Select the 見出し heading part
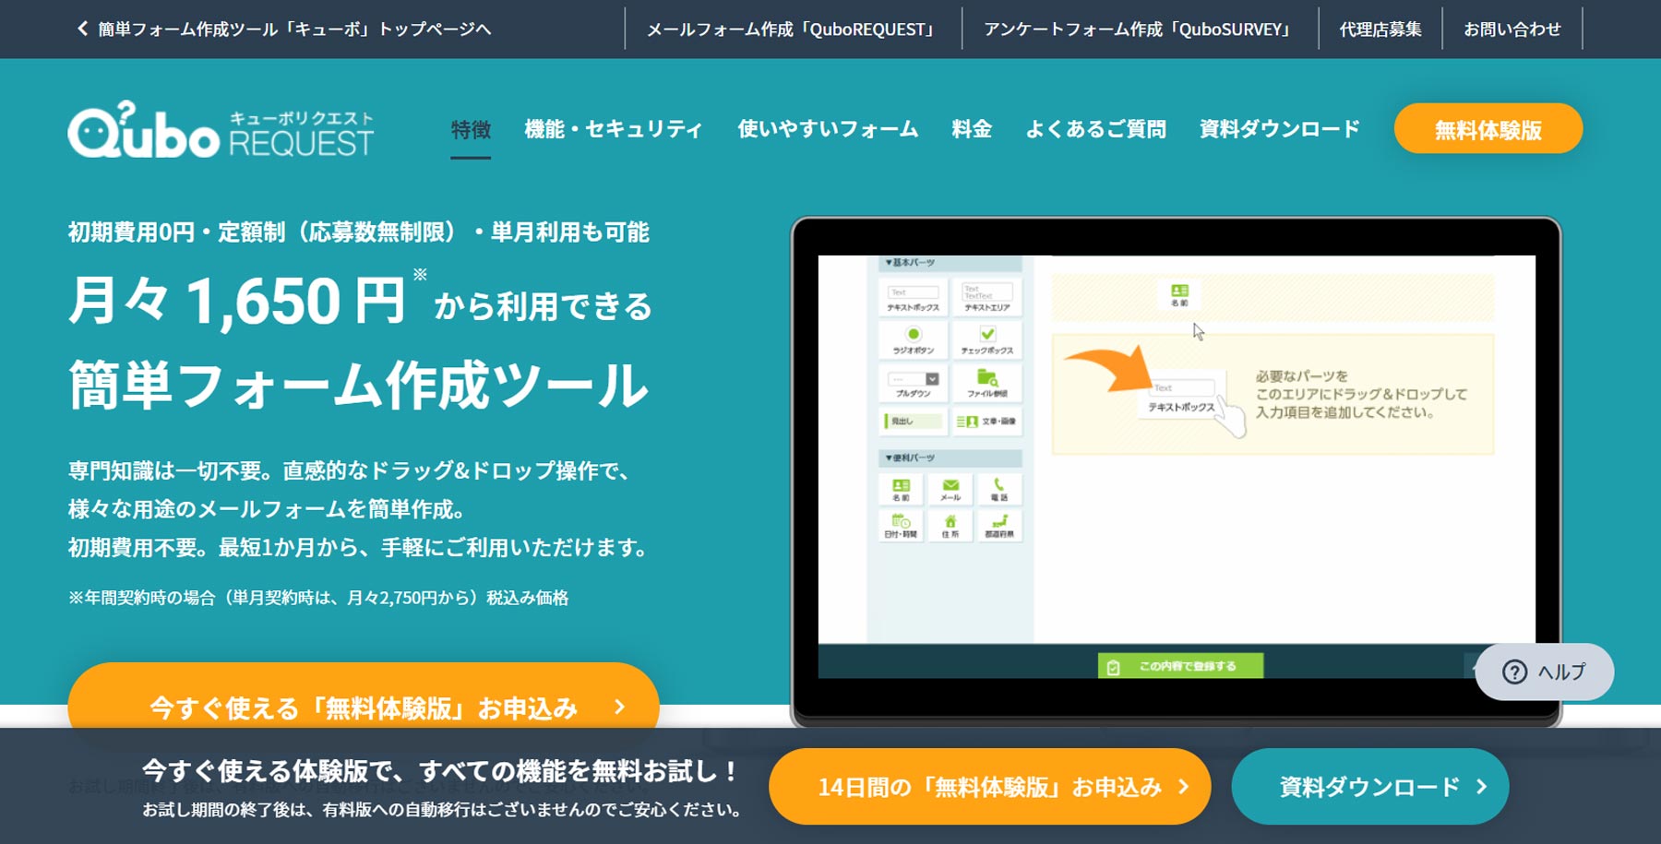 913,421
